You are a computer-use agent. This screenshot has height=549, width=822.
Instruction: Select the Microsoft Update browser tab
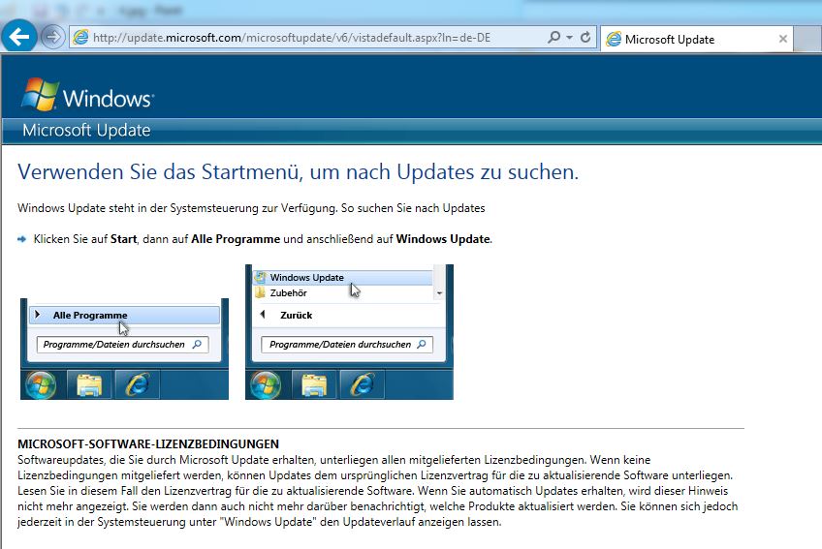[696, 40]
